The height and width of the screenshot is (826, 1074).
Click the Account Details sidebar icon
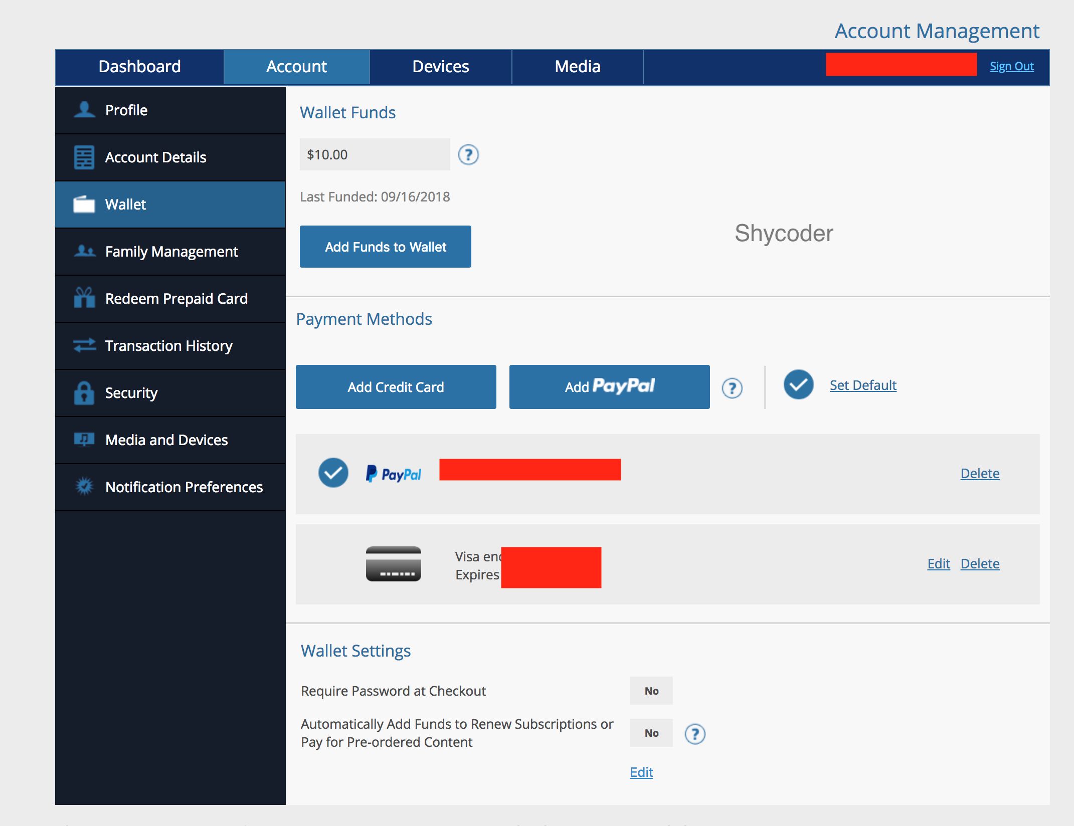(83, 156)
